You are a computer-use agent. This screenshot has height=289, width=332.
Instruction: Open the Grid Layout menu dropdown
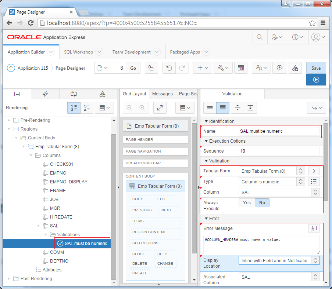185,108
